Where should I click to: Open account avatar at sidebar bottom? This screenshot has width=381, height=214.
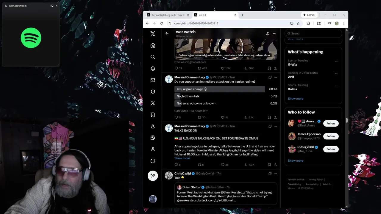point(153,199)
